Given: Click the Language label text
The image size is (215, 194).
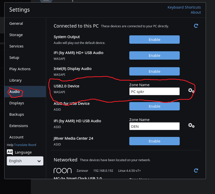Looking at the screenshot, I should (x=23, y=152).
